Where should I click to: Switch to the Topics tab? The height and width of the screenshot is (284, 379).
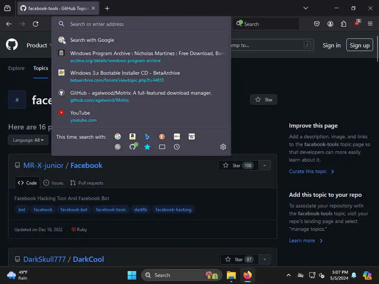pyautogui.click(x=41, y=68)
